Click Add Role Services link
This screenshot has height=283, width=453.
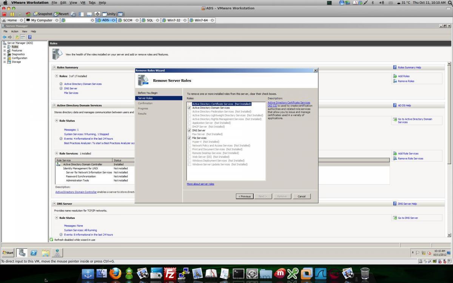click(x=408, y=154)
